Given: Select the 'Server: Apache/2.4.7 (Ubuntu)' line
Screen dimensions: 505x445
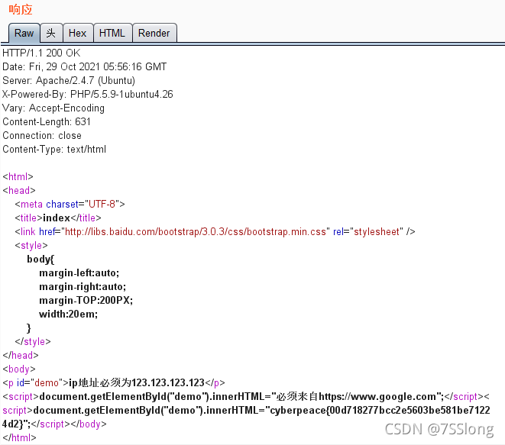Looking at the screenshot, I should click(69, 80).
